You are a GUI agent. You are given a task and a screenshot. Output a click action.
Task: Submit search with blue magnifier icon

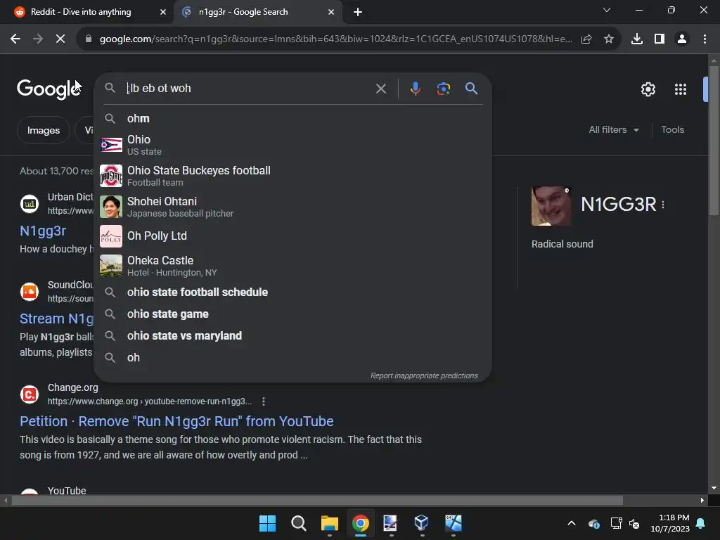[x=472, y=88]
